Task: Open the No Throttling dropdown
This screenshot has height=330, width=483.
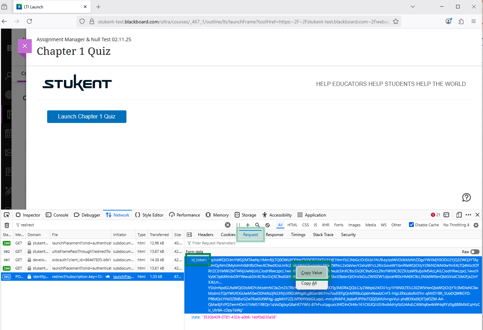Action: click(x=456, y=225)
